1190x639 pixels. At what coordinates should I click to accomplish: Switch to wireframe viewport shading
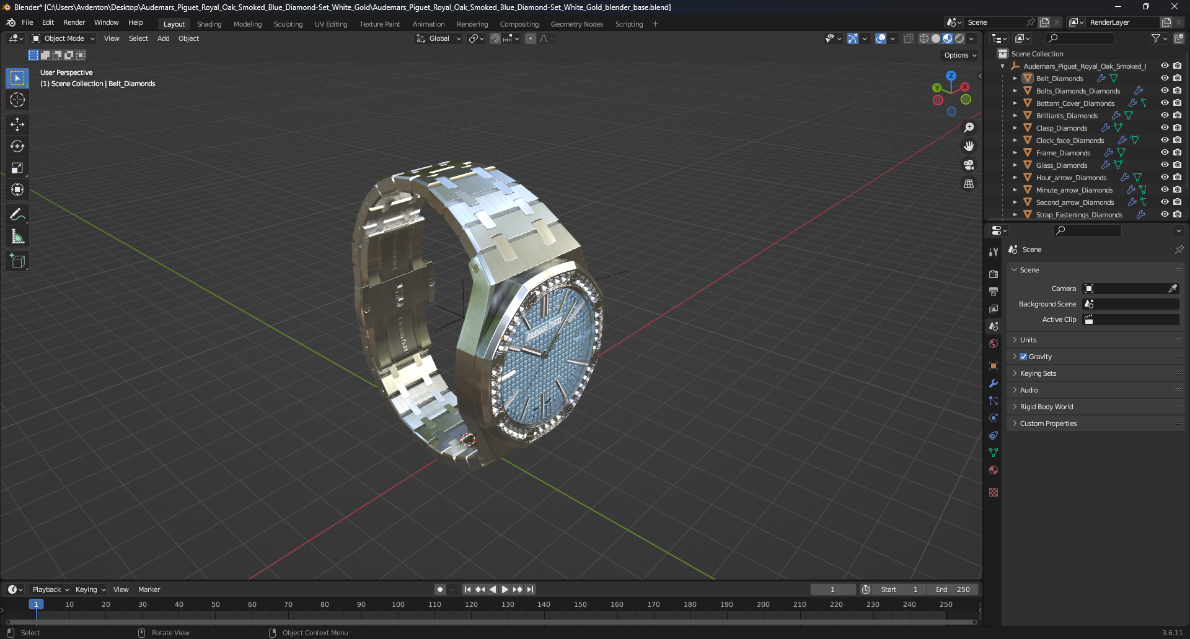tap(923, 38)
